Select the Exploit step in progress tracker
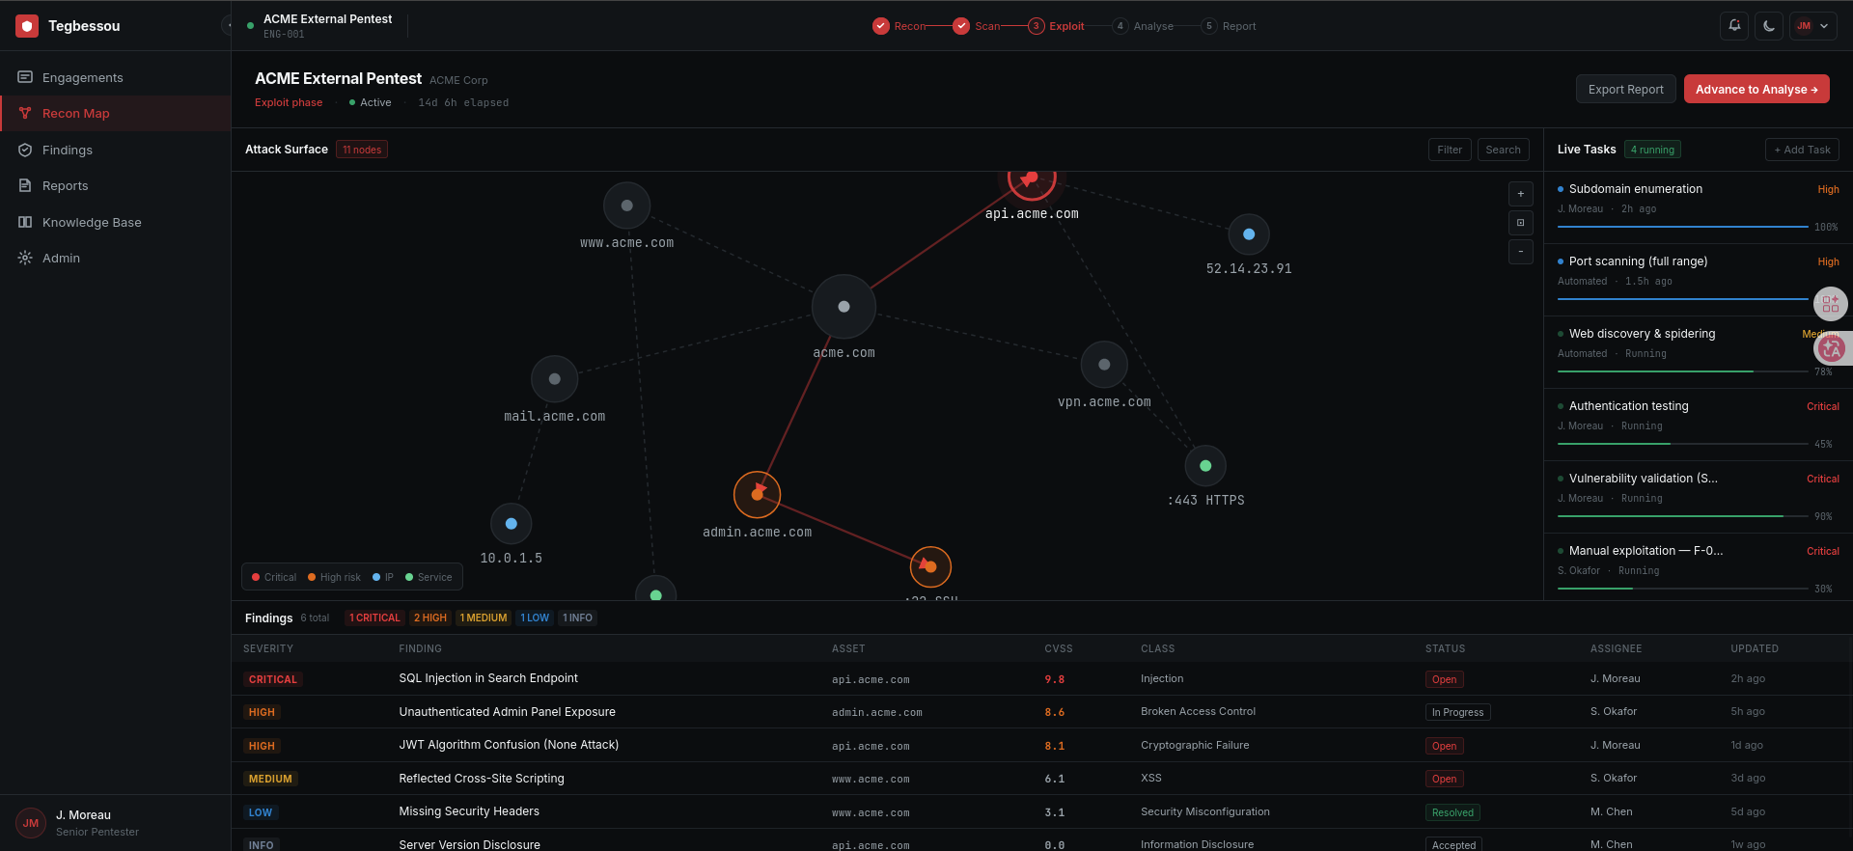 coord(1056,26)
